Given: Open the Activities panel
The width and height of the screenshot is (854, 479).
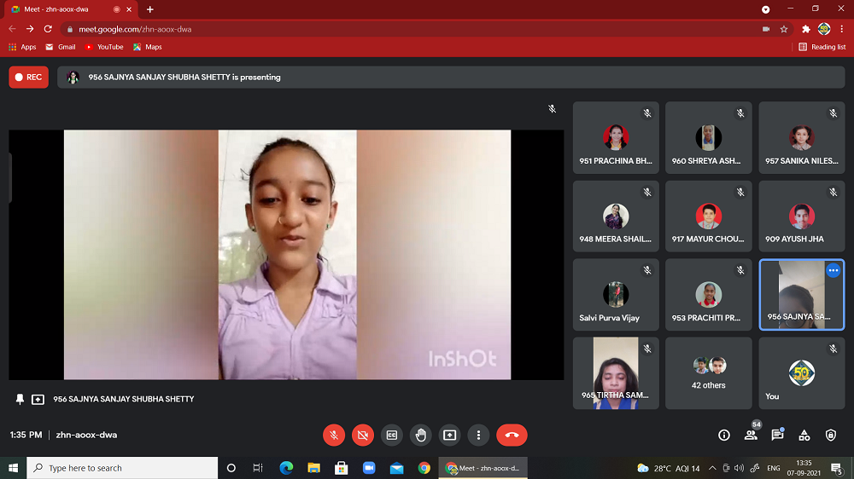Looking at the screenshot, I should coord(804,435).
